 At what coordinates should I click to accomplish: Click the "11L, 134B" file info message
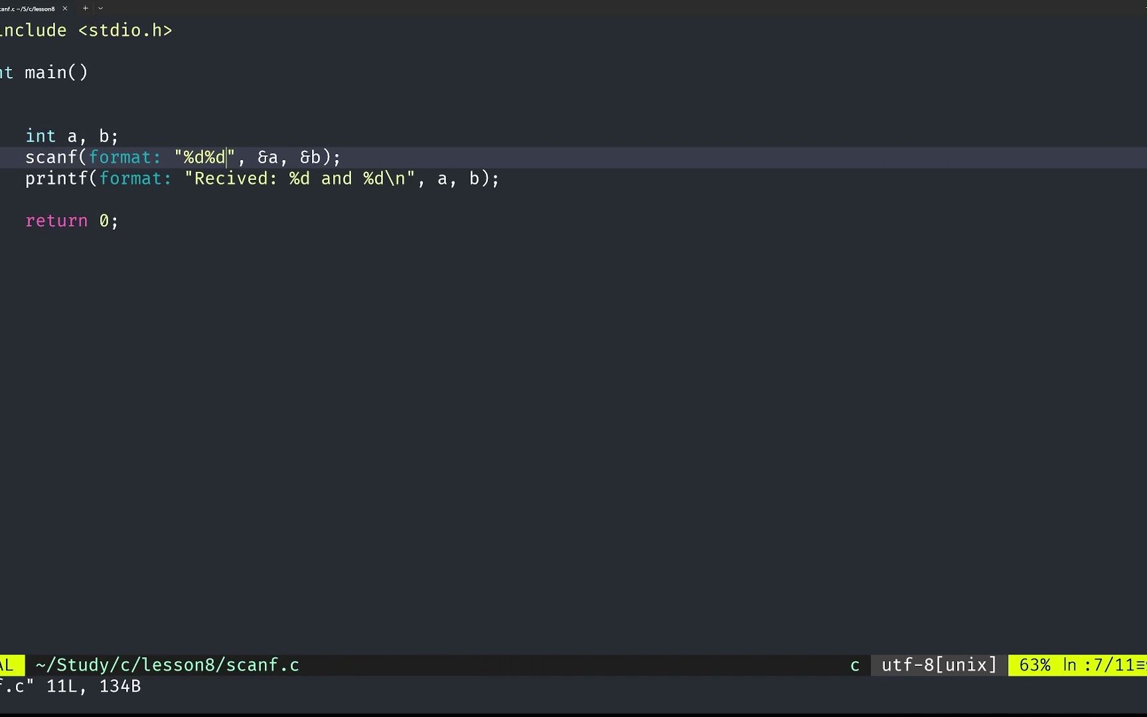[94, 686]
